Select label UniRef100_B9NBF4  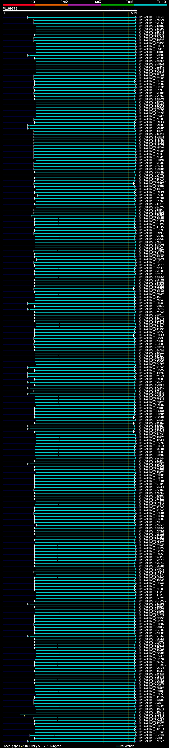[x=152, y=122]
